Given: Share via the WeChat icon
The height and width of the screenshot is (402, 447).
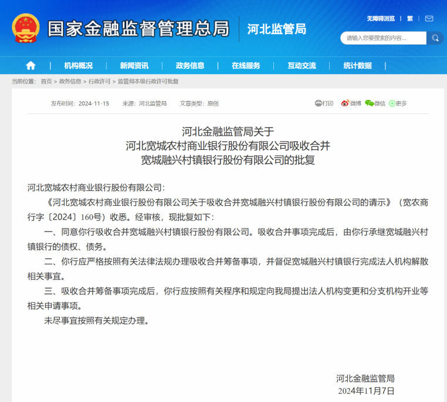Looking at the screenshot, I should point(369,103).
